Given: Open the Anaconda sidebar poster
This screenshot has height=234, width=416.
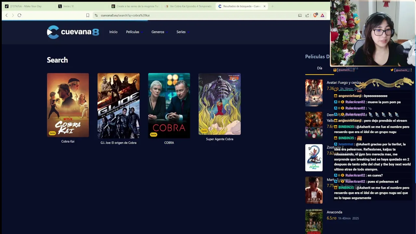Looking at the screenshot, I should [x=314, y=221].
